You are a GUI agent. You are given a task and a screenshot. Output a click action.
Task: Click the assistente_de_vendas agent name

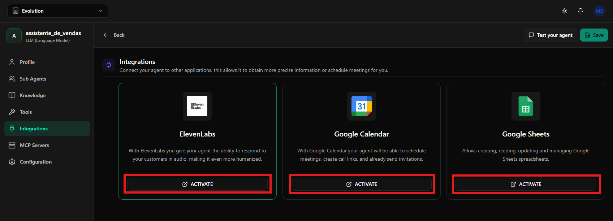coord(53,33)
